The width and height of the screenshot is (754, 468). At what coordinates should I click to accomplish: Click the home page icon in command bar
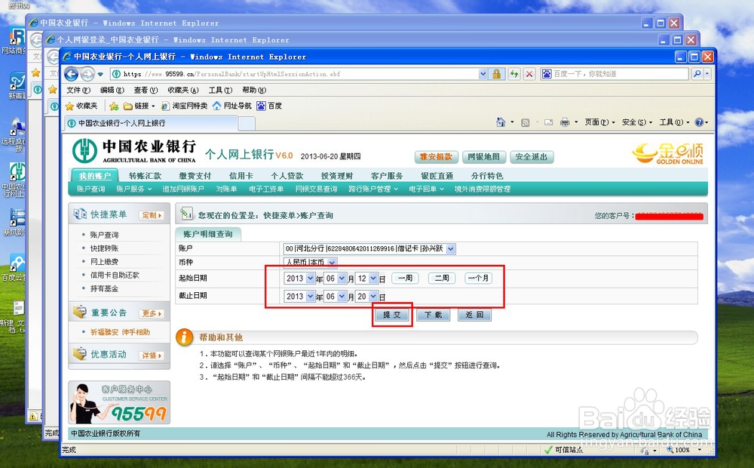[501, 122]
